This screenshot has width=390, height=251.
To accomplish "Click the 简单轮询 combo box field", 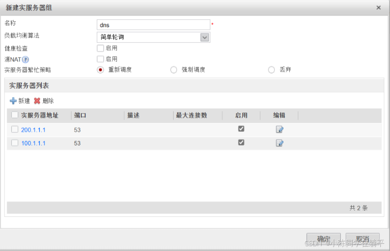I will coord(154,37).
